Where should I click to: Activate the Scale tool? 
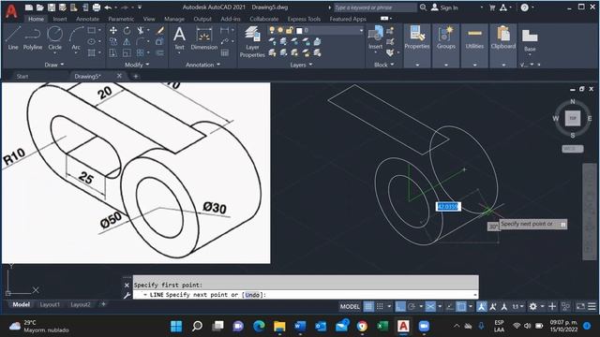pos(127,52)
